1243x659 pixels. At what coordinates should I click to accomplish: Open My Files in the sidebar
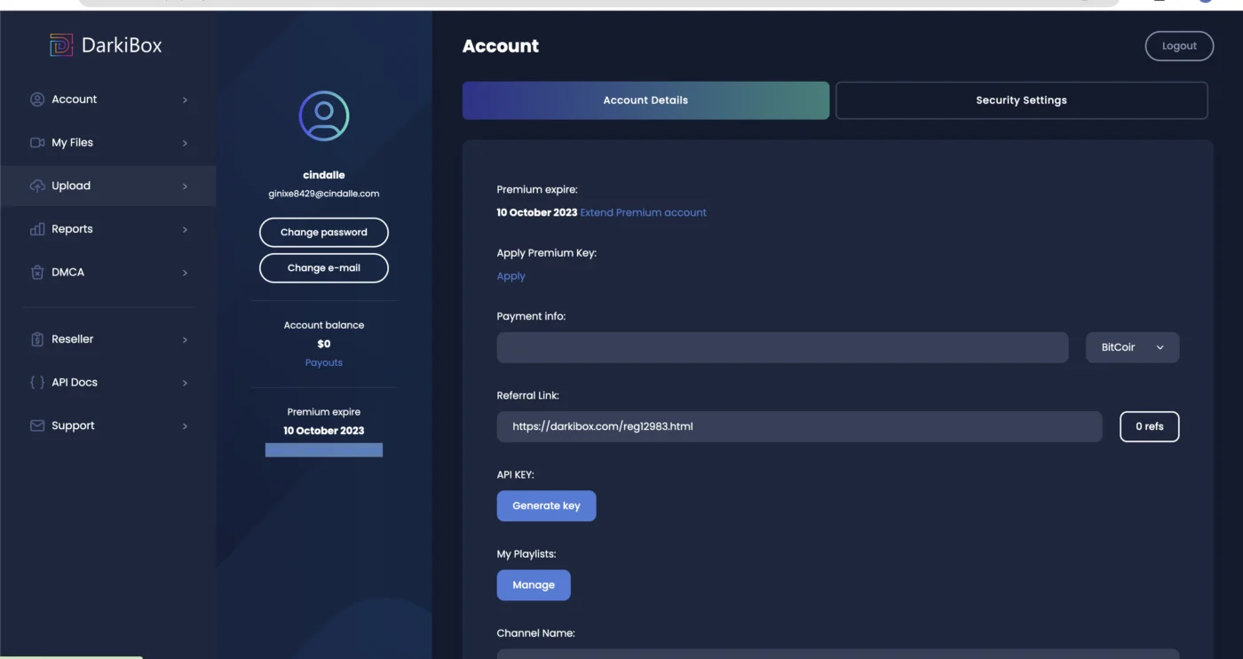[x=108, y=142]
